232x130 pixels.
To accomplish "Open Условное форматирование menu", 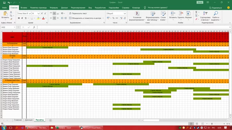I will point(137,16).
